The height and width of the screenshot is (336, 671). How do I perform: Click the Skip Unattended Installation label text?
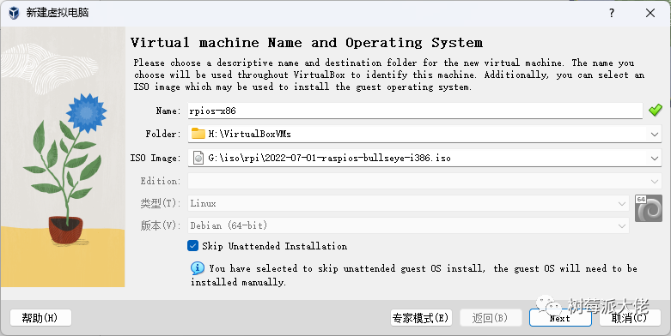274,246
